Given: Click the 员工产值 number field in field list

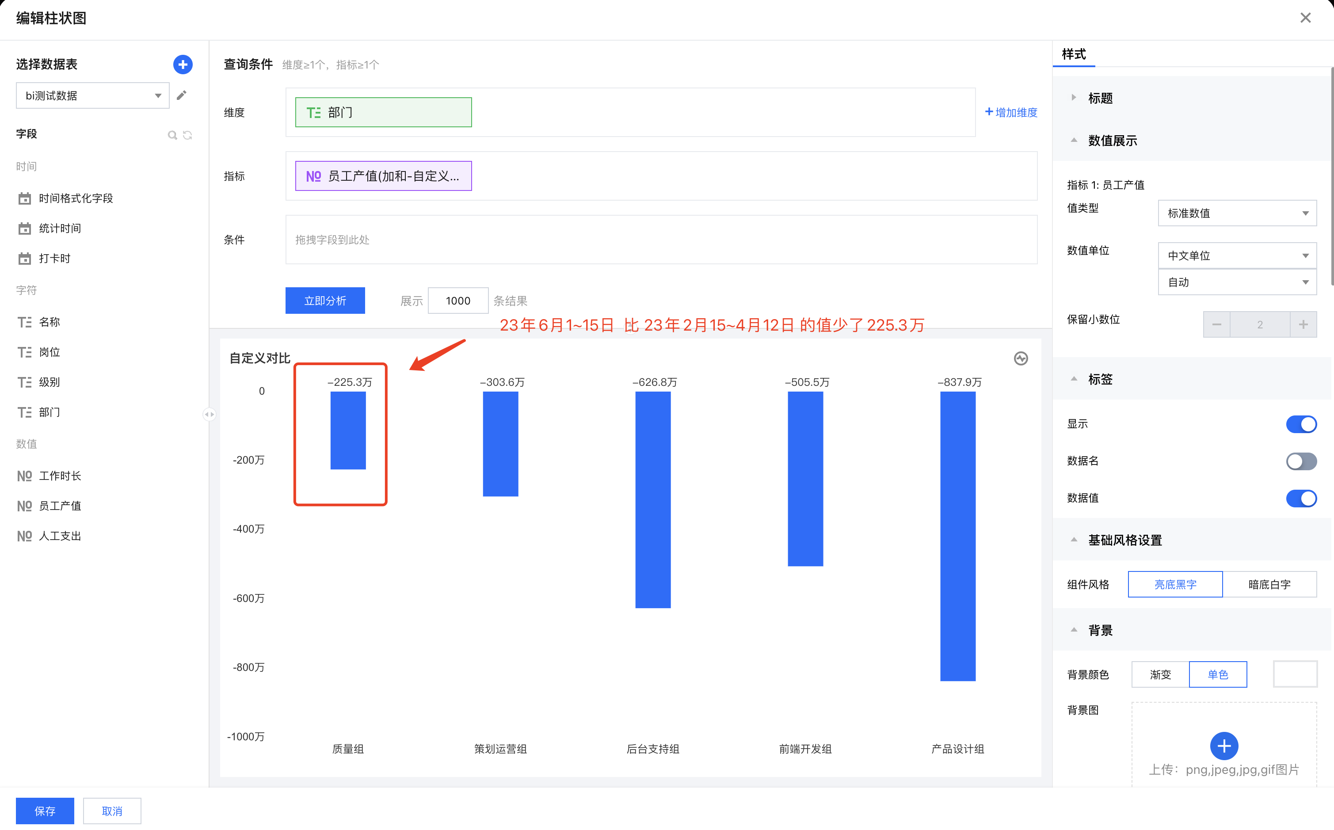Looking at the screenshot, I should pos(60,506).
